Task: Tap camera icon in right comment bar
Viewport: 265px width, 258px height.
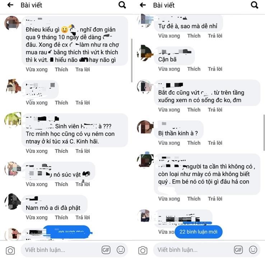Action: [143, 250]
